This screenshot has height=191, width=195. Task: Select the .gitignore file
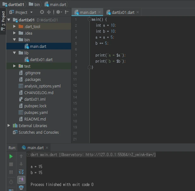(39, 73)
